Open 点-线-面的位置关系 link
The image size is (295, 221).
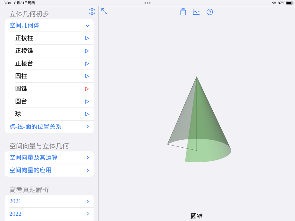pos(35,127)
